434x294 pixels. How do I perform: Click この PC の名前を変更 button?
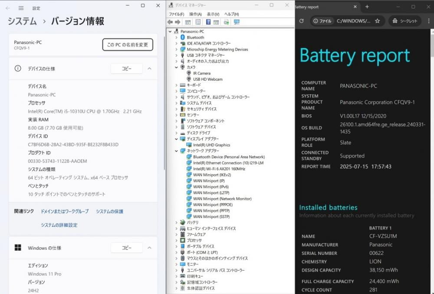[128, 45]
